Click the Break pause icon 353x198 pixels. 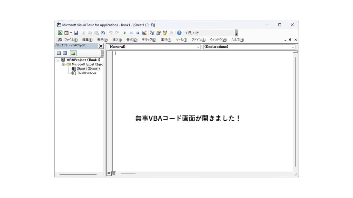point(131,33)
